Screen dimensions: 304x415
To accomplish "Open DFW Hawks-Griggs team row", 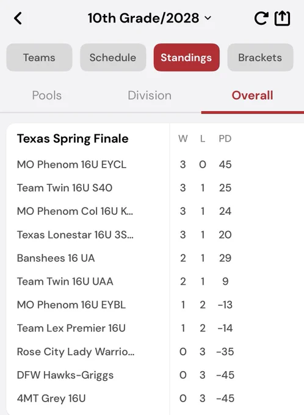I will click(x=155, y=375).
